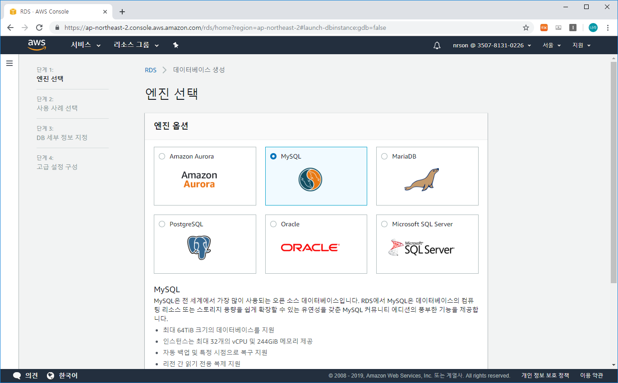Click the Amazon Aurora logo image

pyautogui.click(x=199, y=179)
